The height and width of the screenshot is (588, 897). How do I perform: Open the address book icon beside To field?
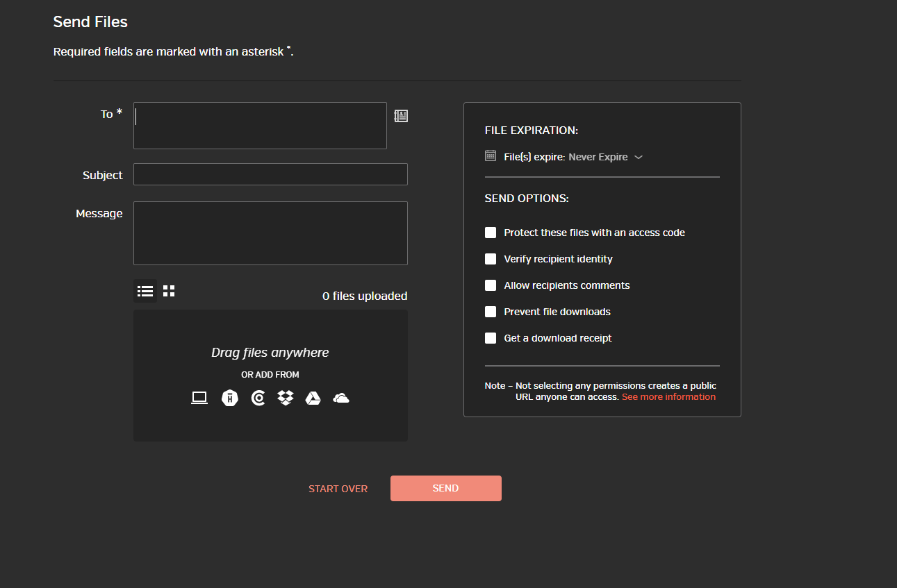[x=401, y=116]
